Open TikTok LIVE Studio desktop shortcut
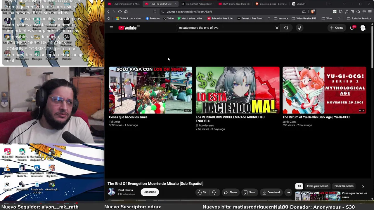This screenshot has height=210, width=374. [7, 155]
